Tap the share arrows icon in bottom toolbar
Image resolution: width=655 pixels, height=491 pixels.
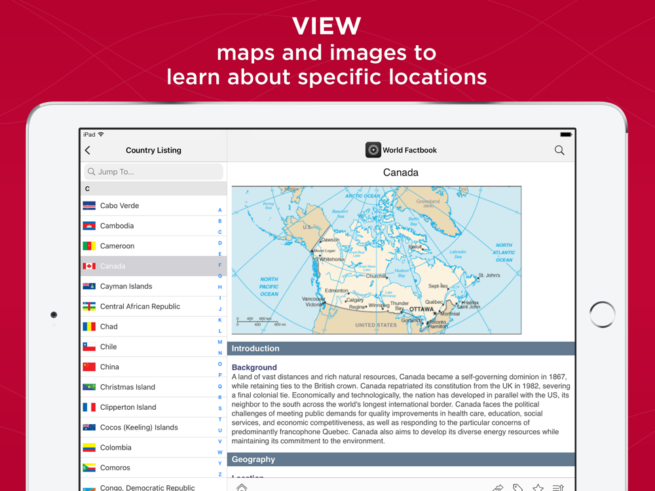click(498, 488)
